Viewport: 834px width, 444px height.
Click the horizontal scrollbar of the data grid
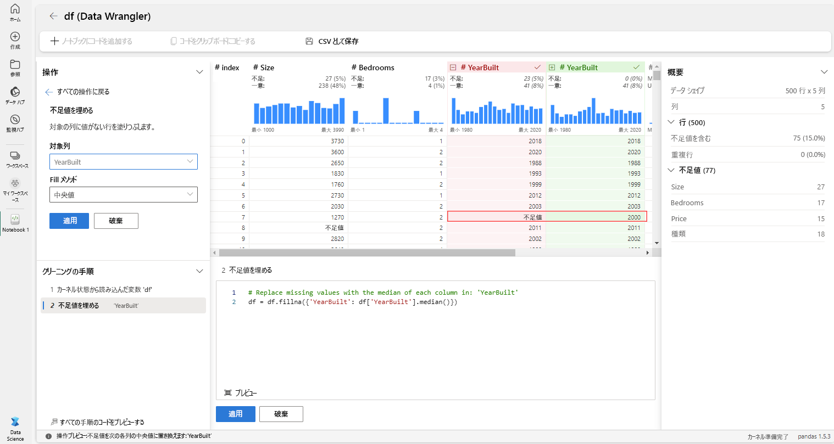[367, 253]
